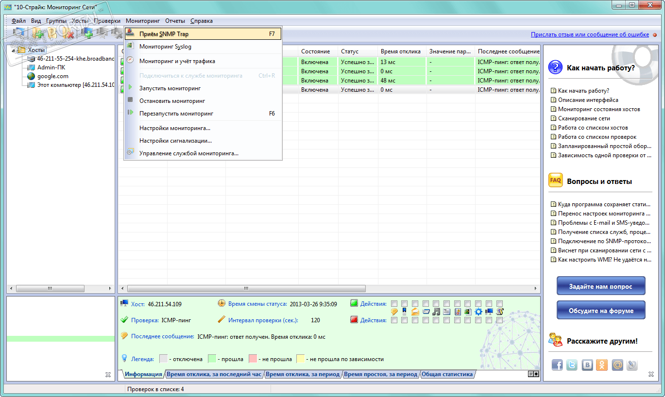Collapse the Хосты tree node
This screenshot has width=665, height=397.
click(x=13, y=50)
